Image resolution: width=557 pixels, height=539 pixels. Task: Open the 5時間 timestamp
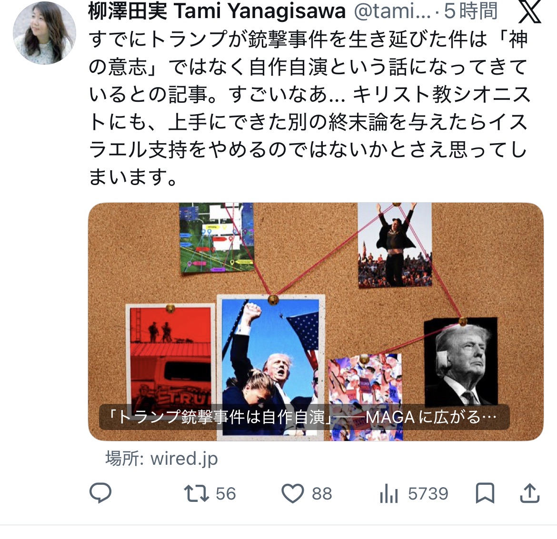click(471, 11)
